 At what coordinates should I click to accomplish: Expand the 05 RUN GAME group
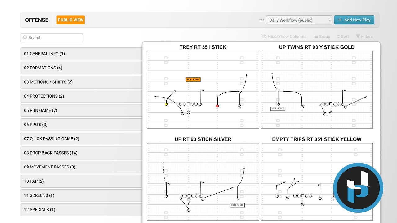81,111
